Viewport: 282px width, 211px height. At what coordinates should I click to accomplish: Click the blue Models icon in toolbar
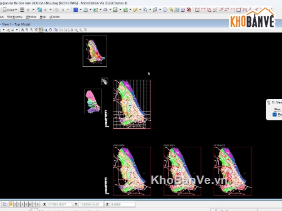[76, 10]
